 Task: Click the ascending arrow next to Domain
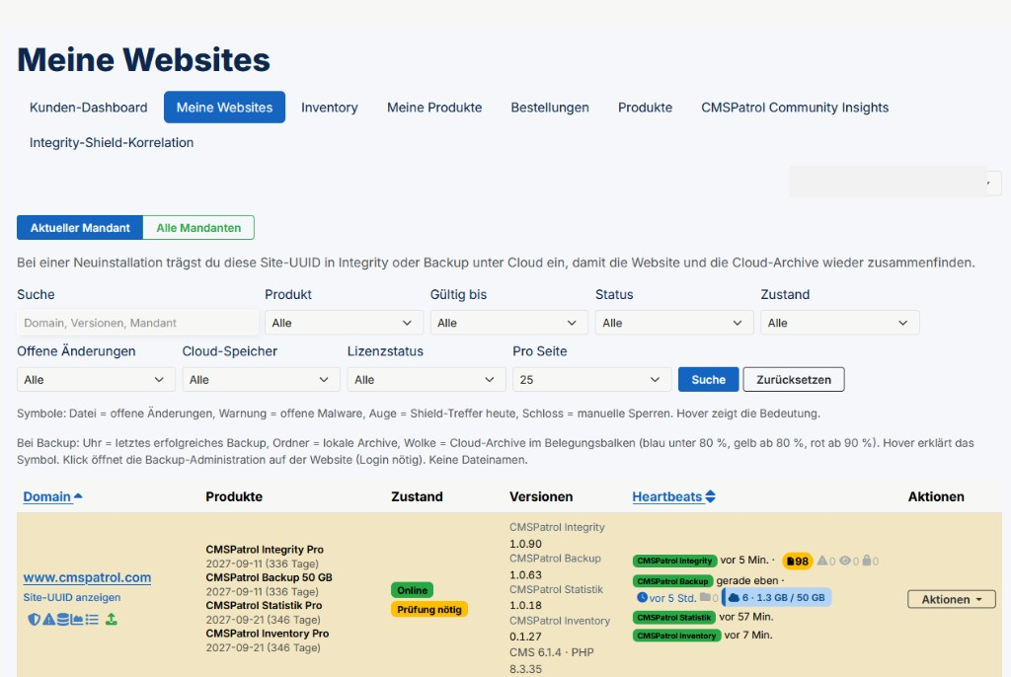[78, 496]
